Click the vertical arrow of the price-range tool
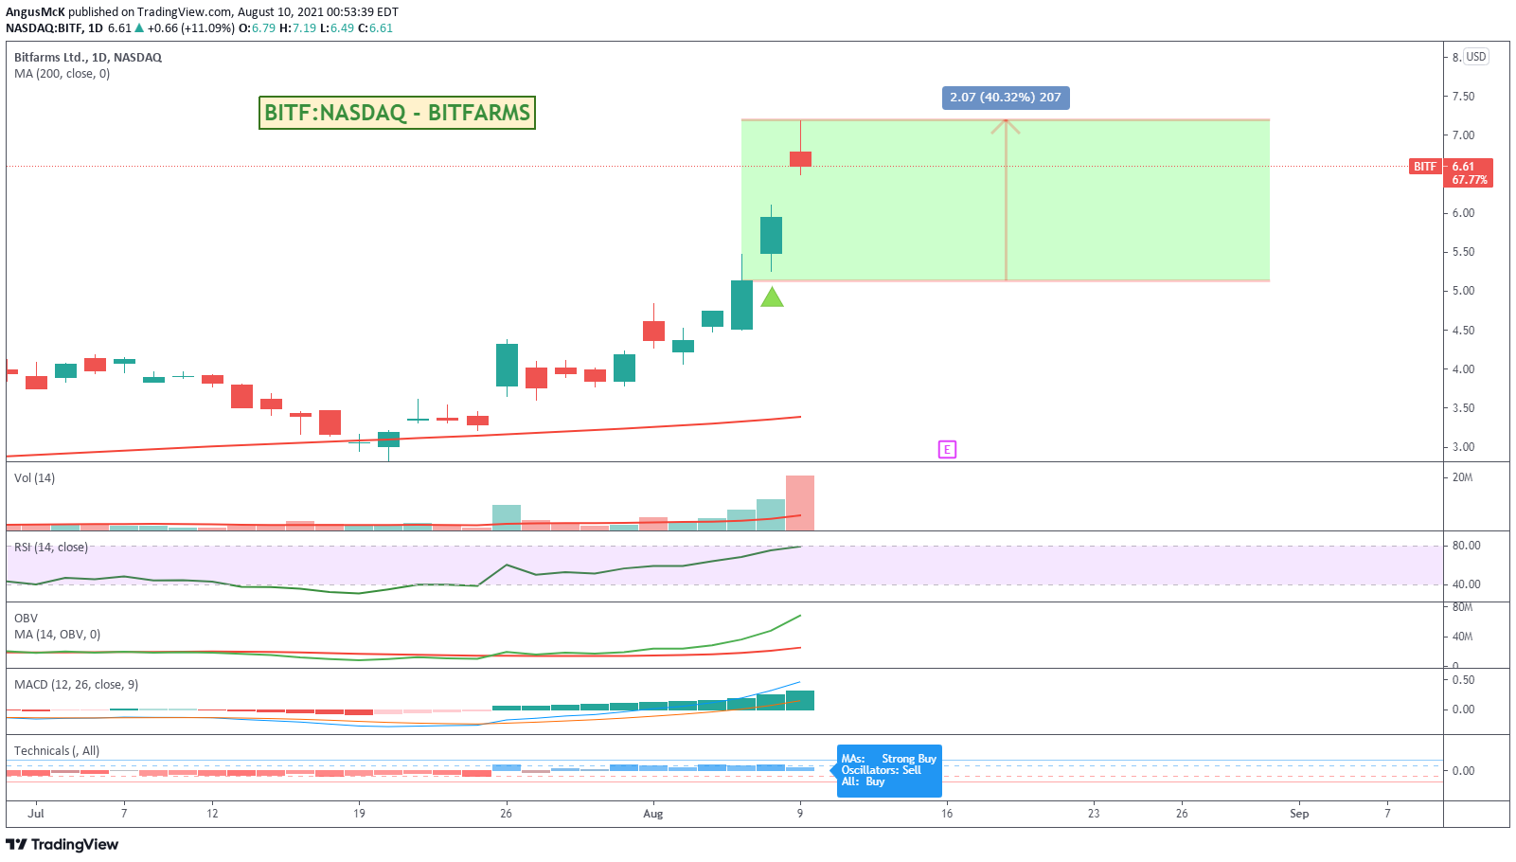This screenshot has height=862, width=1516. tap(1006, 200)
